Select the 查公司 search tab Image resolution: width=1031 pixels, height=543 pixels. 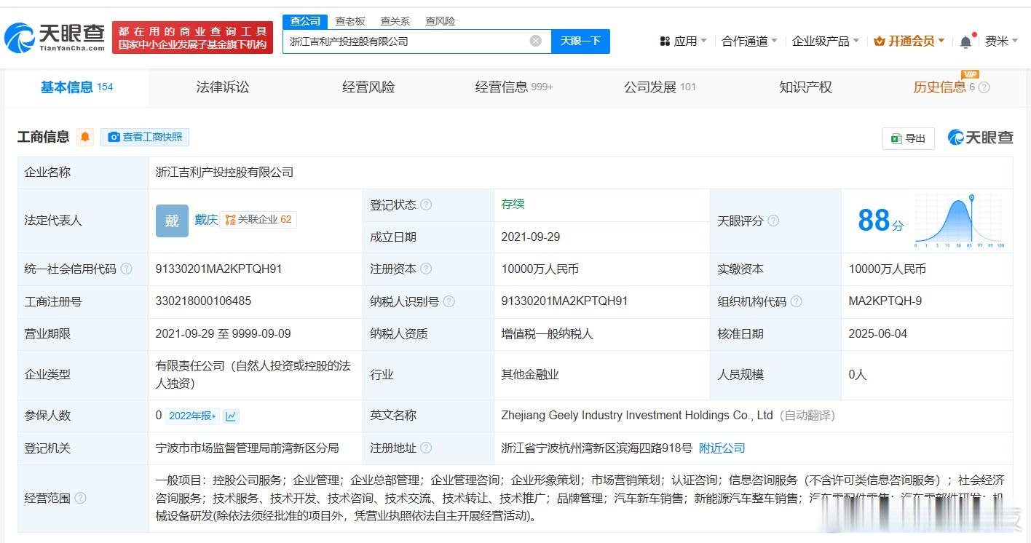(305, 21)
